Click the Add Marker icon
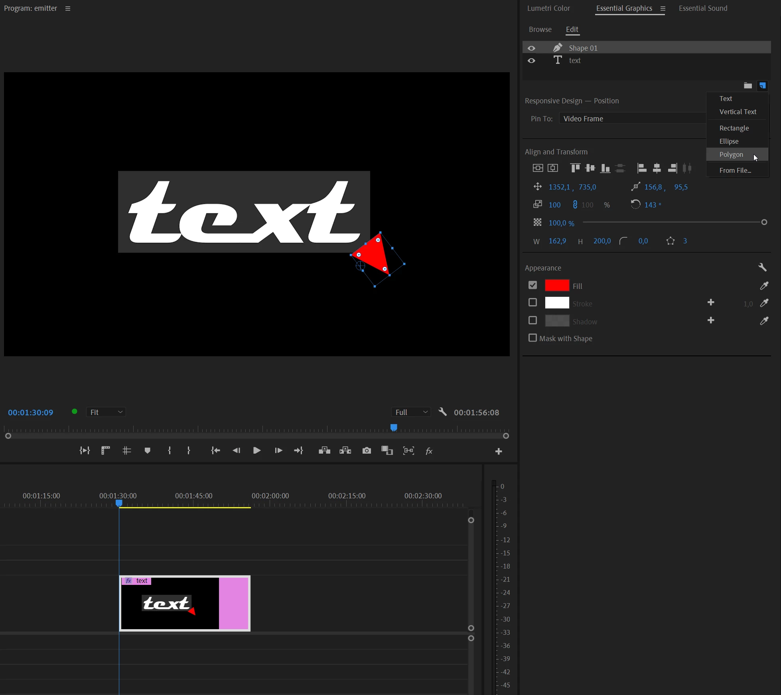This screenshot has height=695, width=781. [147, 450]
